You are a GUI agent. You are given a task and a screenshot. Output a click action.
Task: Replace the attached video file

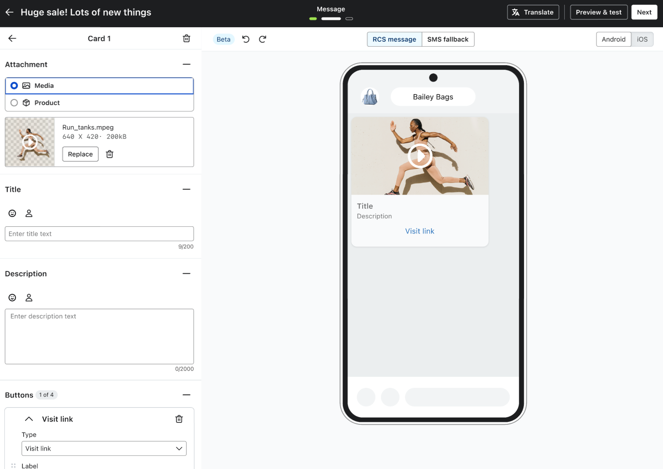click(x=80, y=154)
